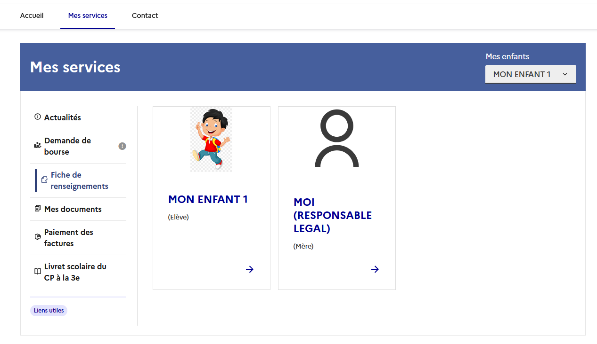Click the arrow icon on MON ENFANT 1 card
The width and height of the screenshot is (597, 344).
pos(250,269)
